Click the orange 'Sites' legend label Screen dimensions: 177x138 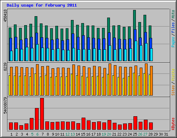point(173,90)
